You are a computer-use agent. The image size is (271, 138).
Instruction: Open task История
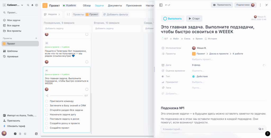point(210,39)
